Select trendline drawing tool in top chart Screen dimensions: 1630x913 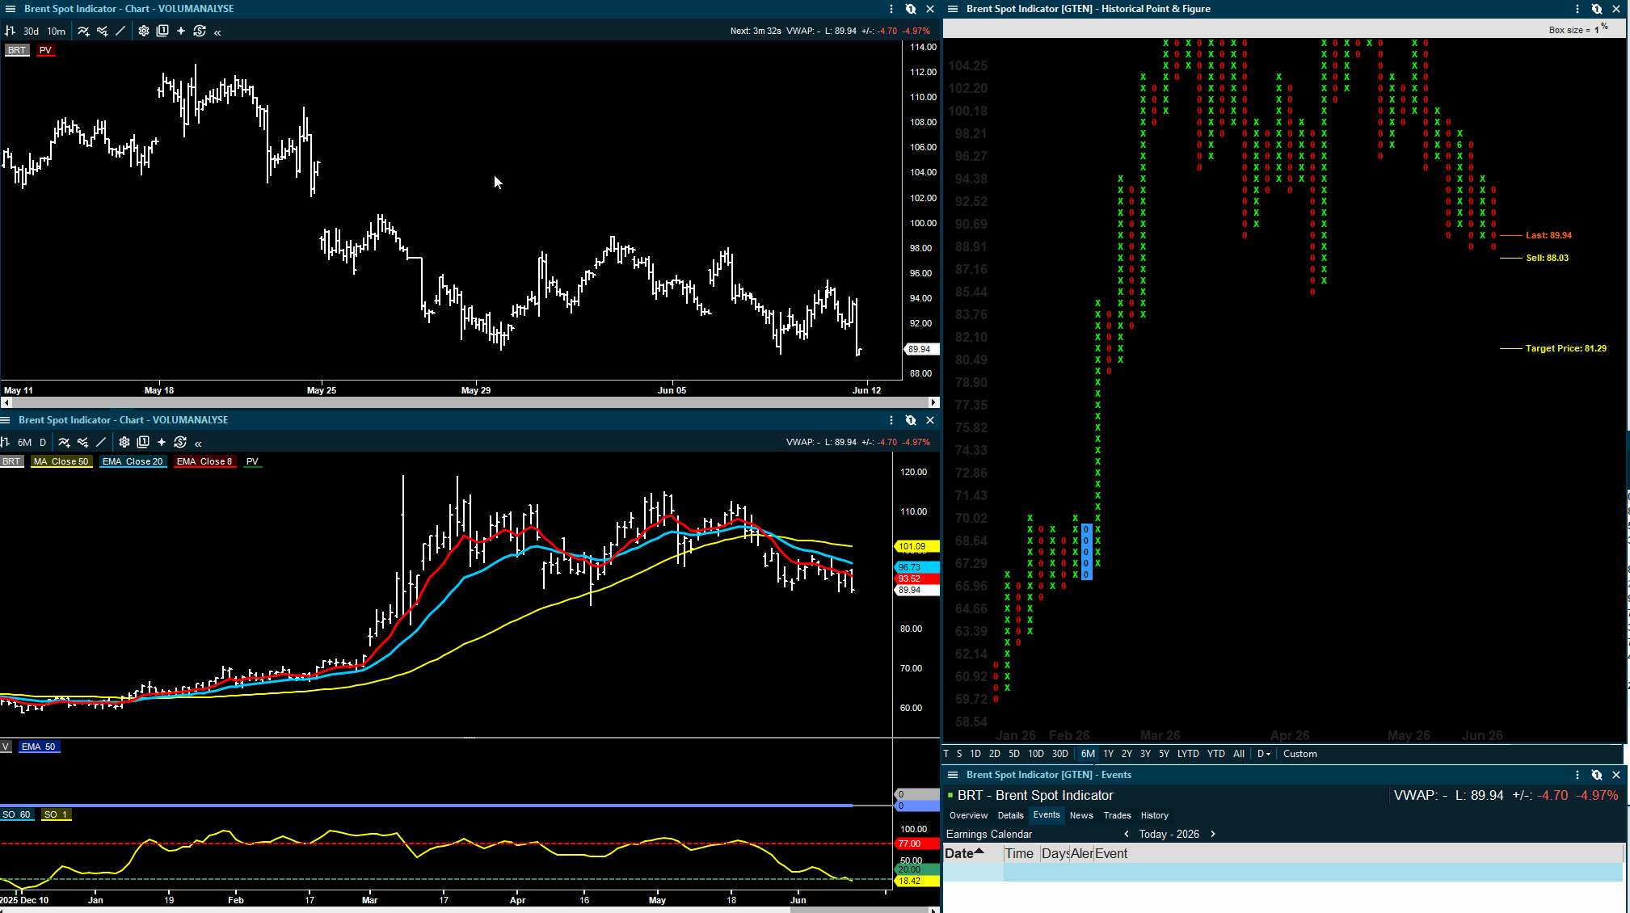click(120, 31)
